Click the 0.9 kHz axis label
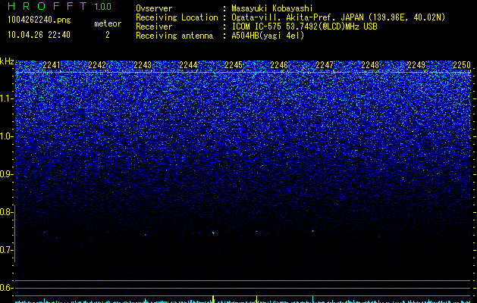Viewport: 477px width, 303px height. pyautogui.click(x=6, y=174)
